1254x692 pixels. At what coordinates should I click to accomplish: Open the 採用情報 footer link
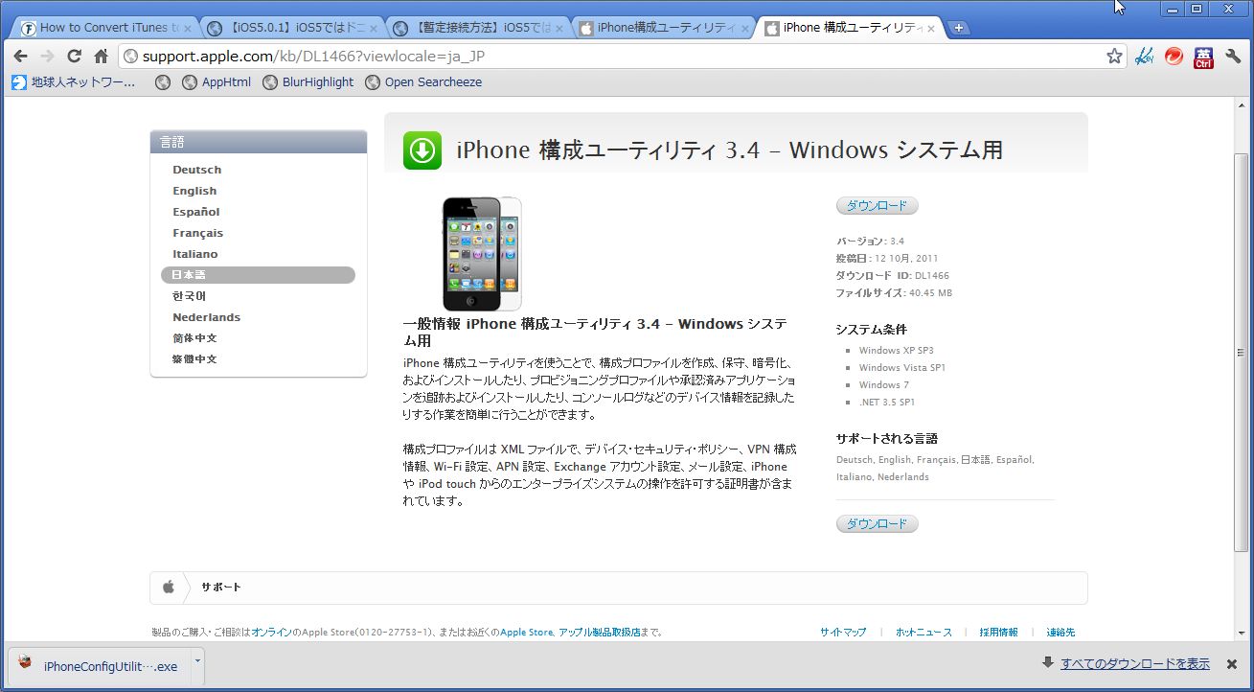pyautogui.click(x=998, y=633)
